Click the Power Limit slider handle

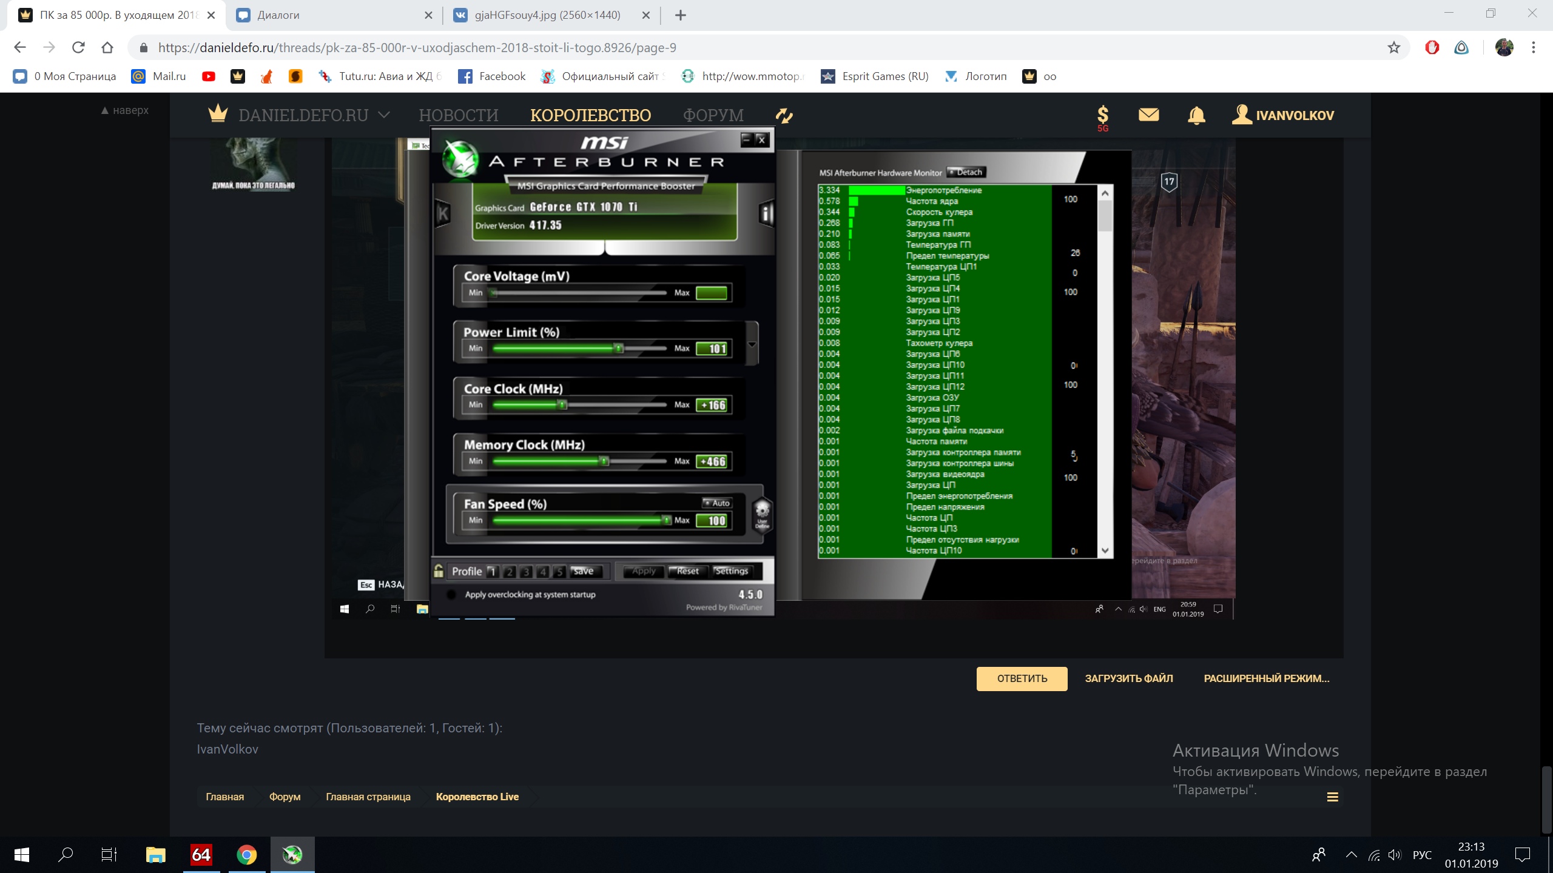coord(618,349)
